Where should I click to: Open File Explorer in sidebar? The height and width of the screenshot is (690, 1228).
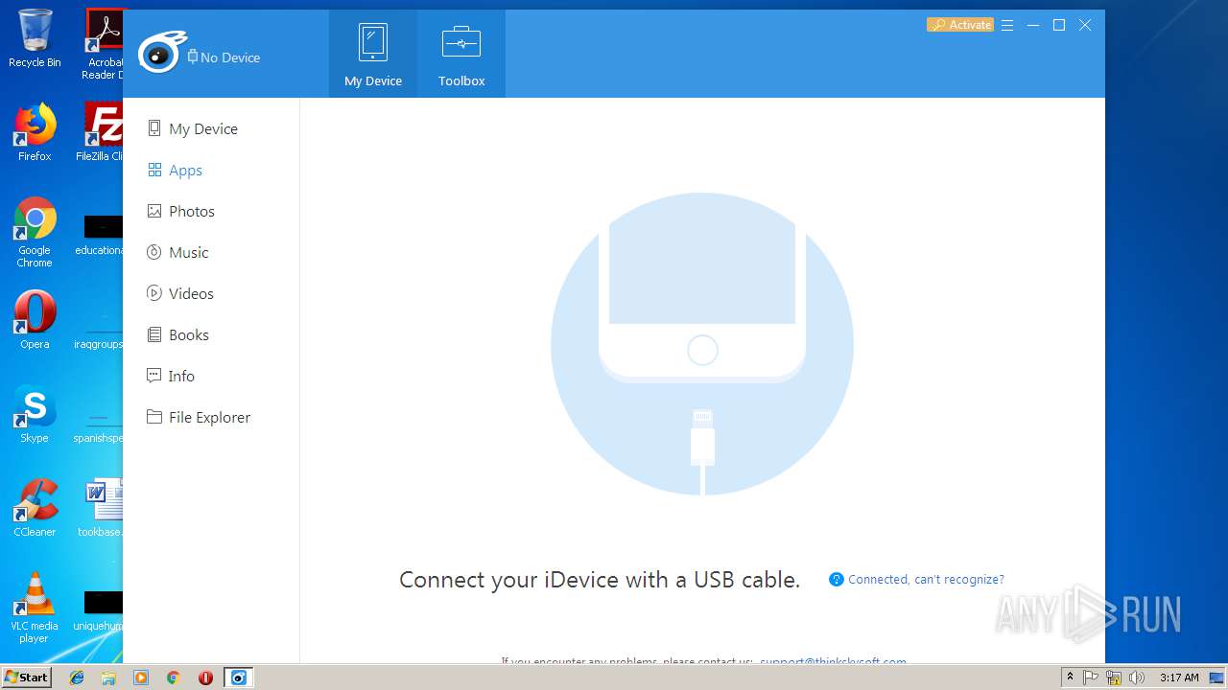tap(211, 417)
